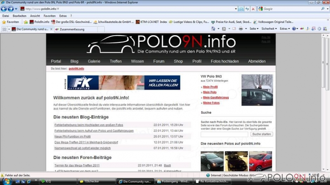Click the refresh page icon

pos(247,9)
